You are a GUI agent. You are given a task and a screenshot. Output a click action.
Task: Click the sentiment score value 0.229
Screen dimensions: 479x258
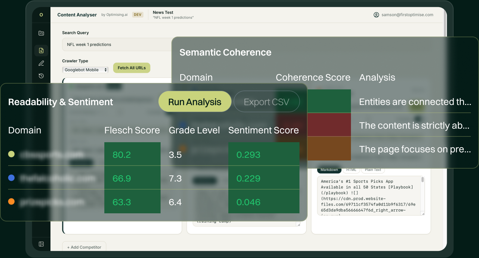coord(248,178)
